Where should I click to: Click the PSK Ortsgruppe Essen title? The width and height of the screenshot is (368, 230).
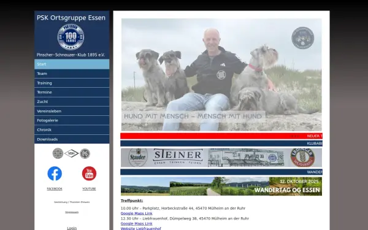71,18
